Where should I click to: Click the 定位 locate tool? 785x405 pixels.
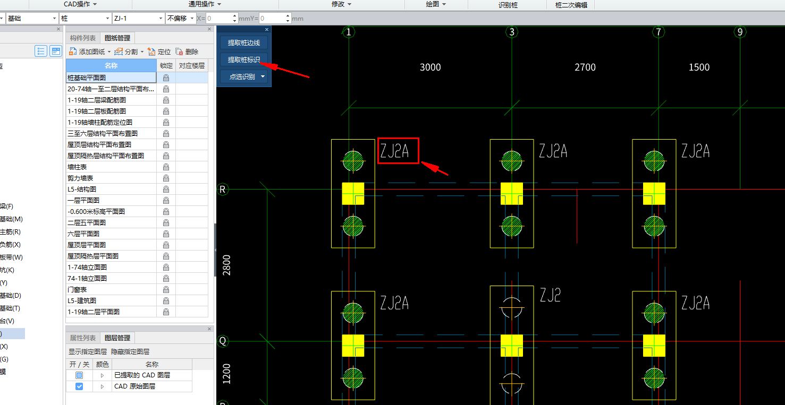click(159, 51)
